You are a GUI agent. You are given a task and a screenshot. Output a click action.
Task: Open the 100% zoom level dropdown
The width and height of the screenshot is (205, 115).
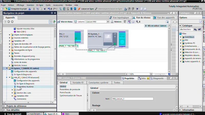click(151, 74)
